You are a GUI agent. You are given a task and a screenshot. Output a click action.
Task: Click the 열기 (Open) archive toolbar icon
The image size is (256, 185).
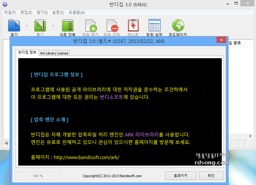click(x=14, y=26)
